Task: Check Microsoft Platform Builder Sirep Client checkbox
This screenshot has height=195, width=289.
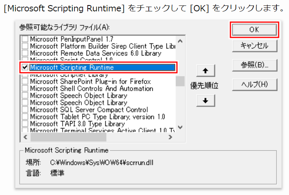Action: [25, 46]
